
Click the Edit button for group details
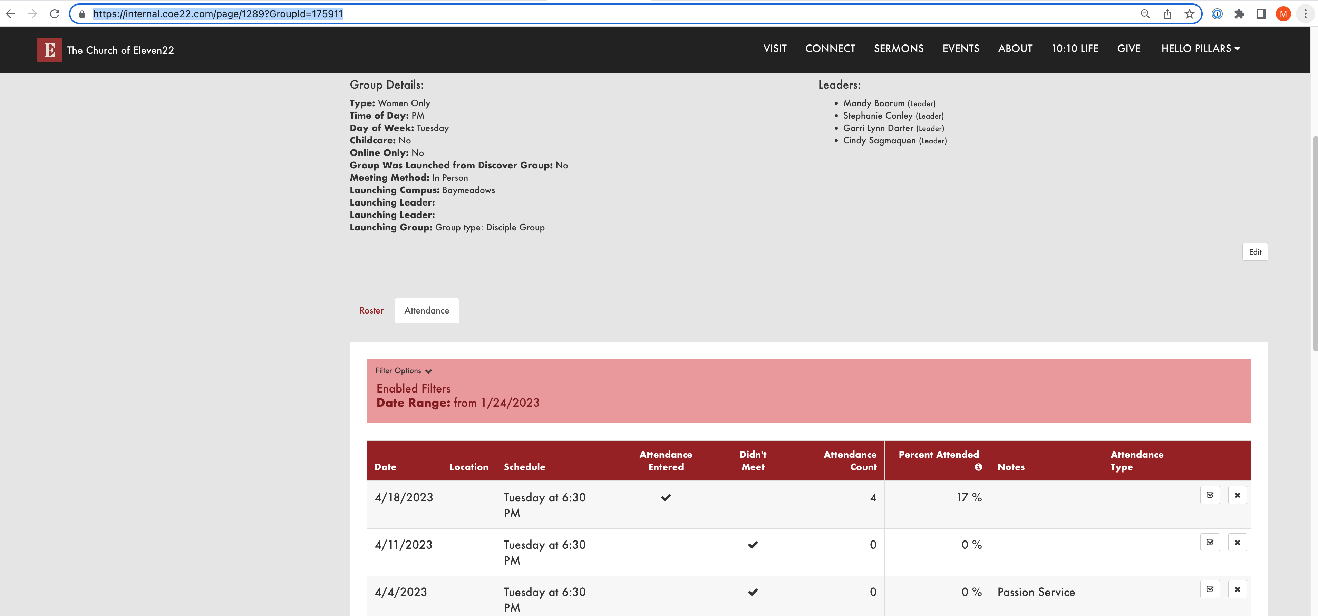coord(1254,251)
